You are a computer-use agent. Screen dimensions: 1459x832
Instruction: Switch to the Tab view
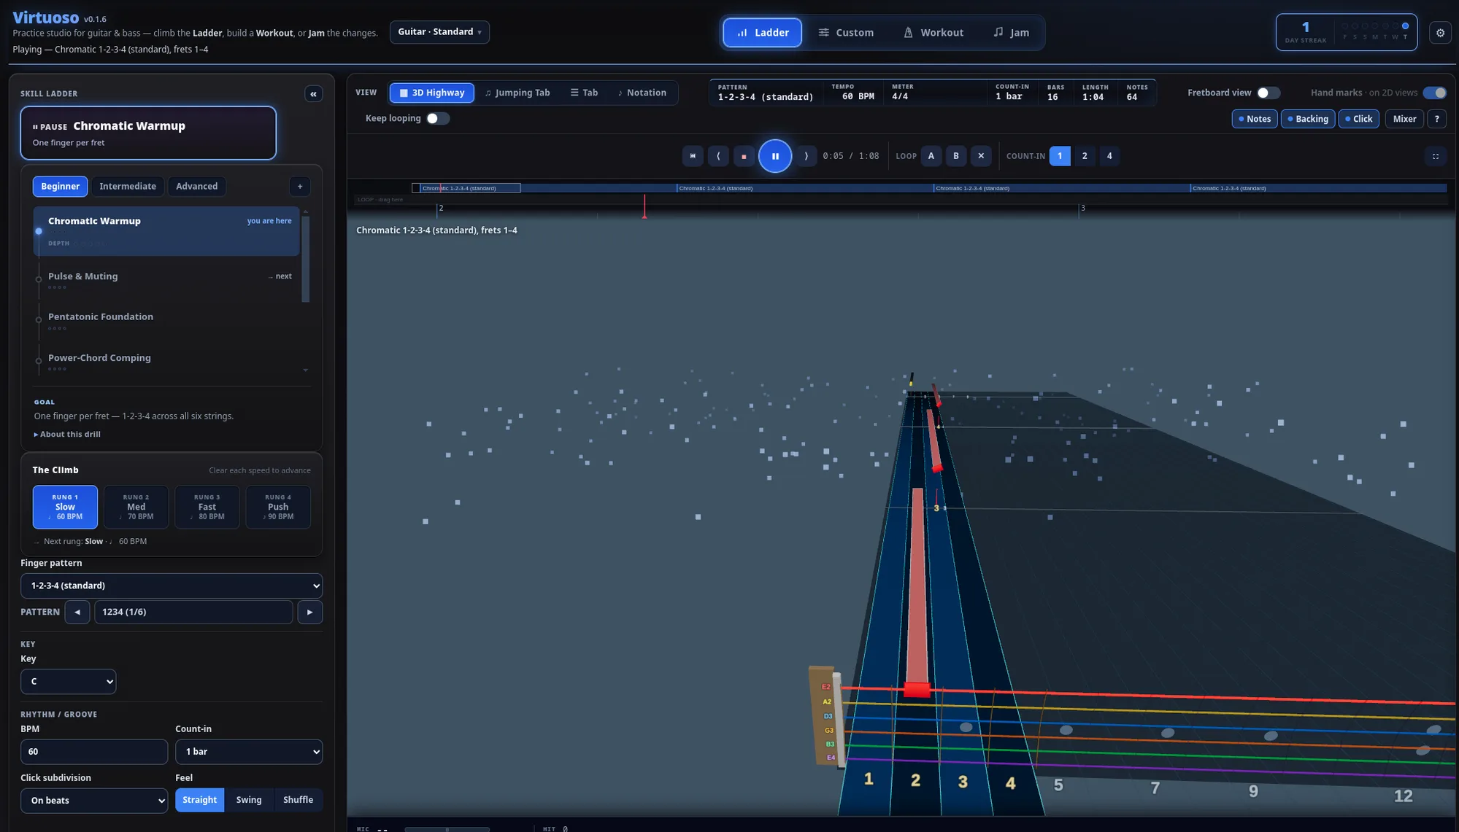(x=584, y=93)
